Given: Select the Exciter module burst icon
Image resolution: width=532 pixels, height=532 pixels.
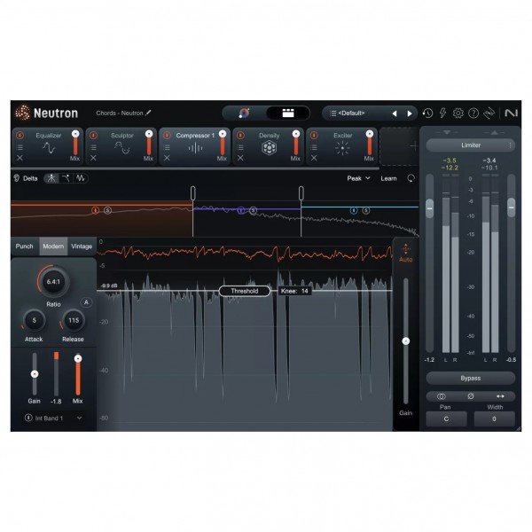Looking at the screenshot, I should pos(342,148).
